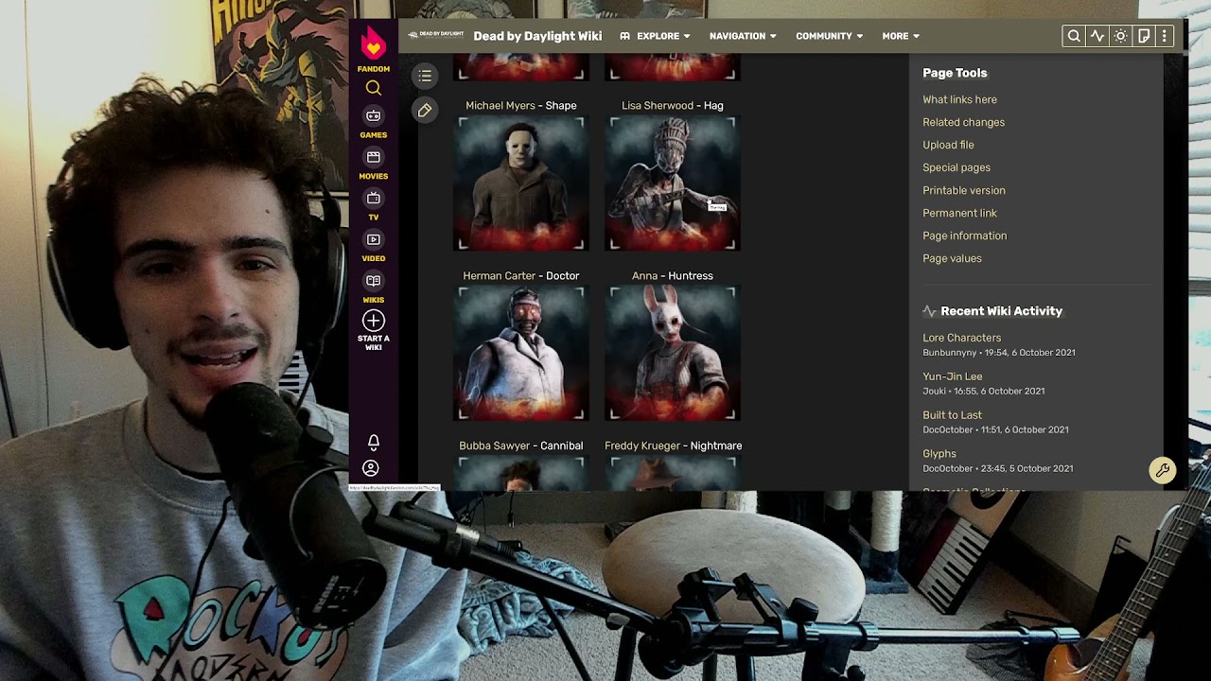Open the Dead by Daylight Wiki title link
Viewport: 1211px width, 681px height.
pos(537,36)
